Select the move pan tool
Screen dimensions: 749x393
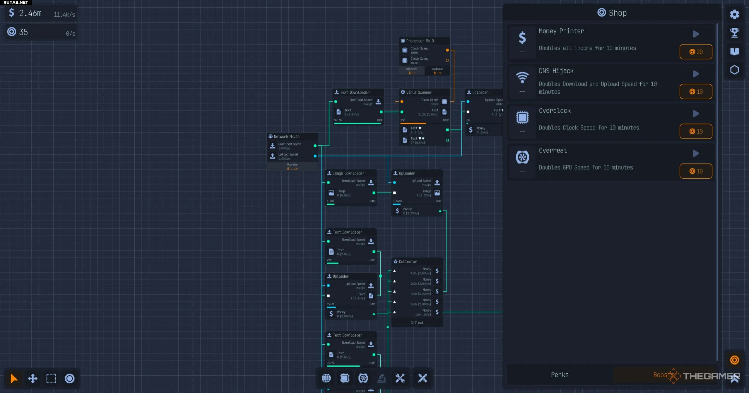[x=33, y=378]
